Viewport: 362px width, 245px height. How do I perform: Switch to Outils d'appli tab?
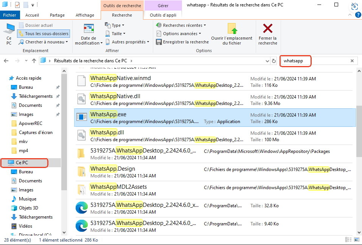(163, 15)
